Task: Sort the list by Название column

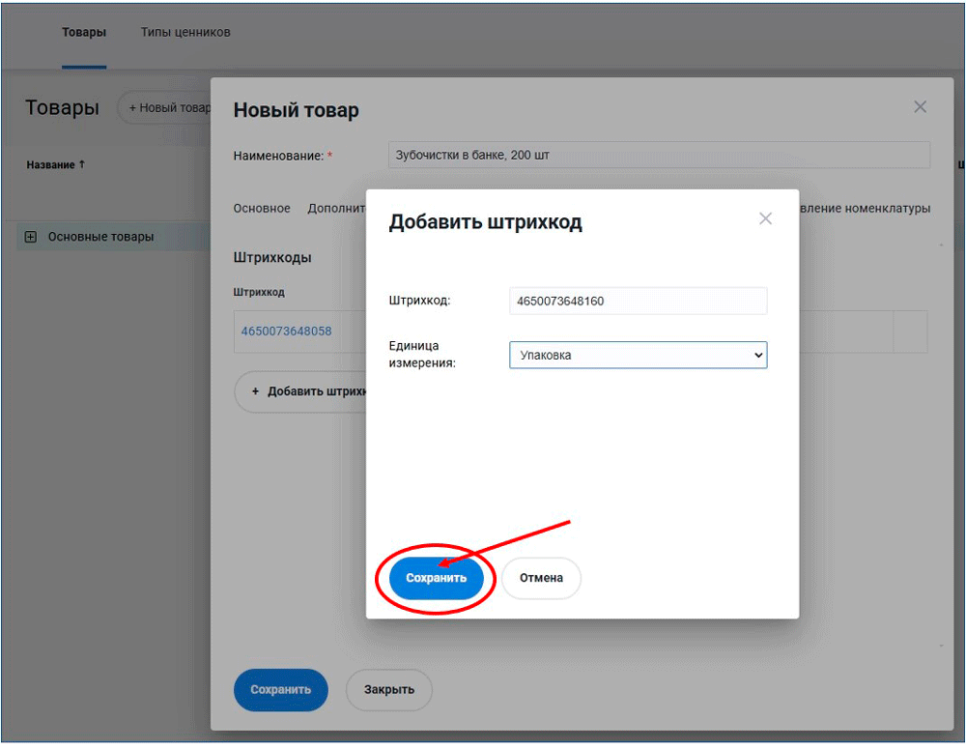Action: 56,165
